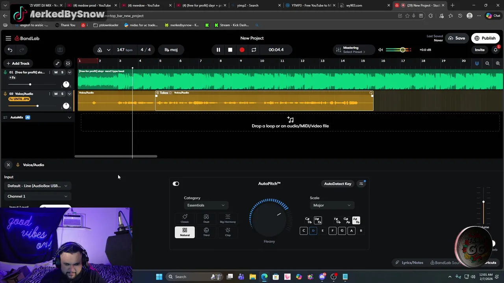Image resolution: width=504 pixels, height=283 pixels.
Task: Toggle the snap magnet icon on timeline
Action: click(477, 63)
